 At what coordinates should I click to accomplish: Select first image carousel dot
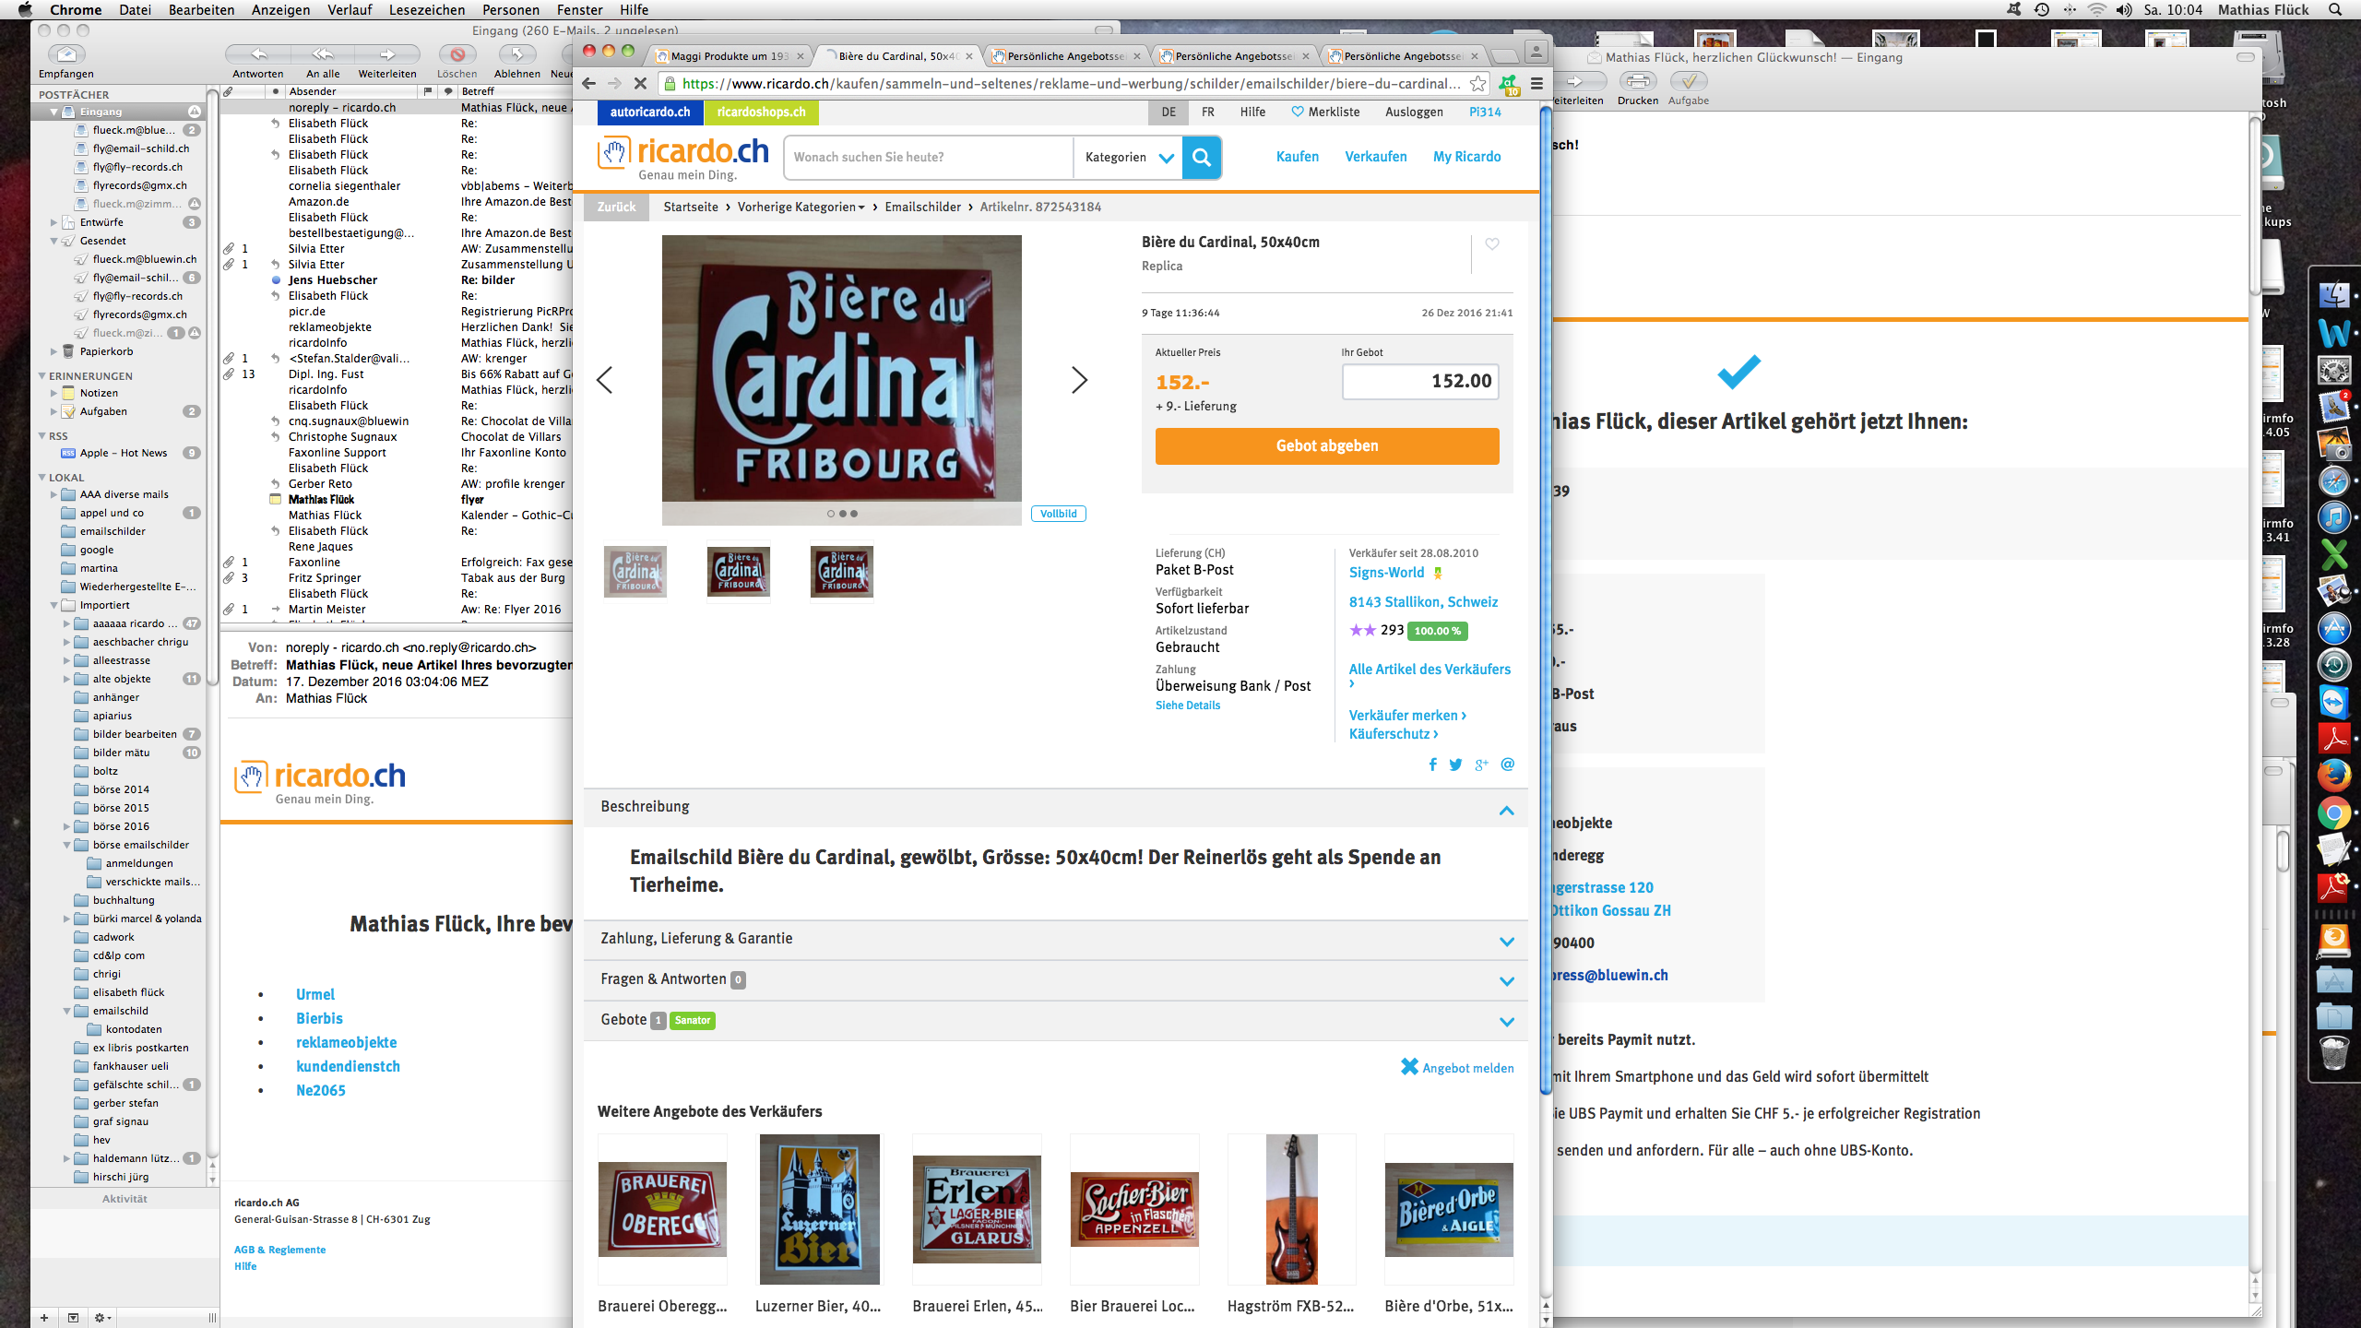(x=831, y=514)
